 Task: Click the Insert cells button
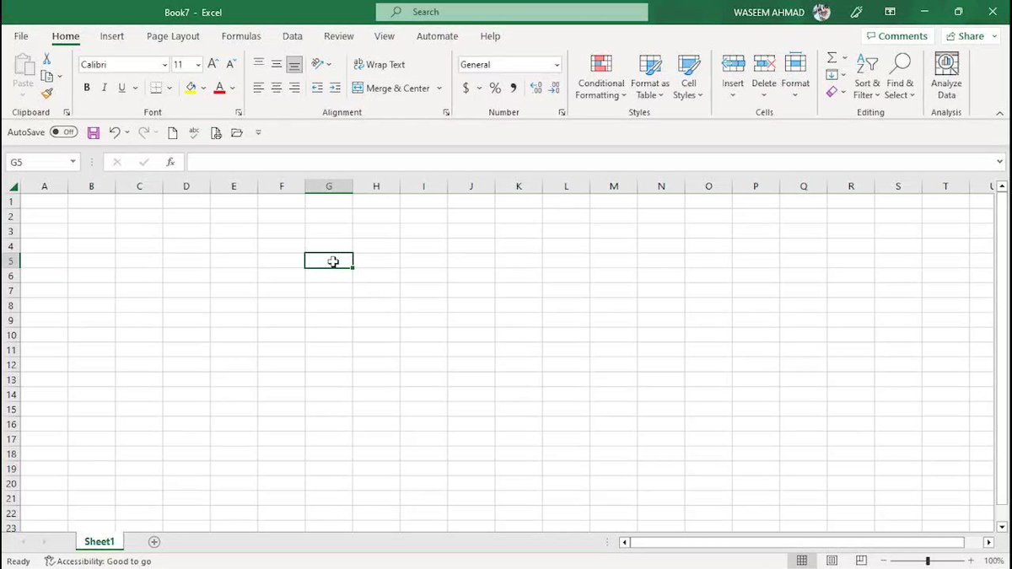point(733,76)
